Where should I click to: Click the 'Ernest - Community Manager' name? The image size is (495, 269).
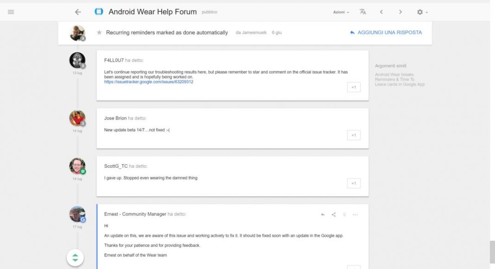coord(135,214)
